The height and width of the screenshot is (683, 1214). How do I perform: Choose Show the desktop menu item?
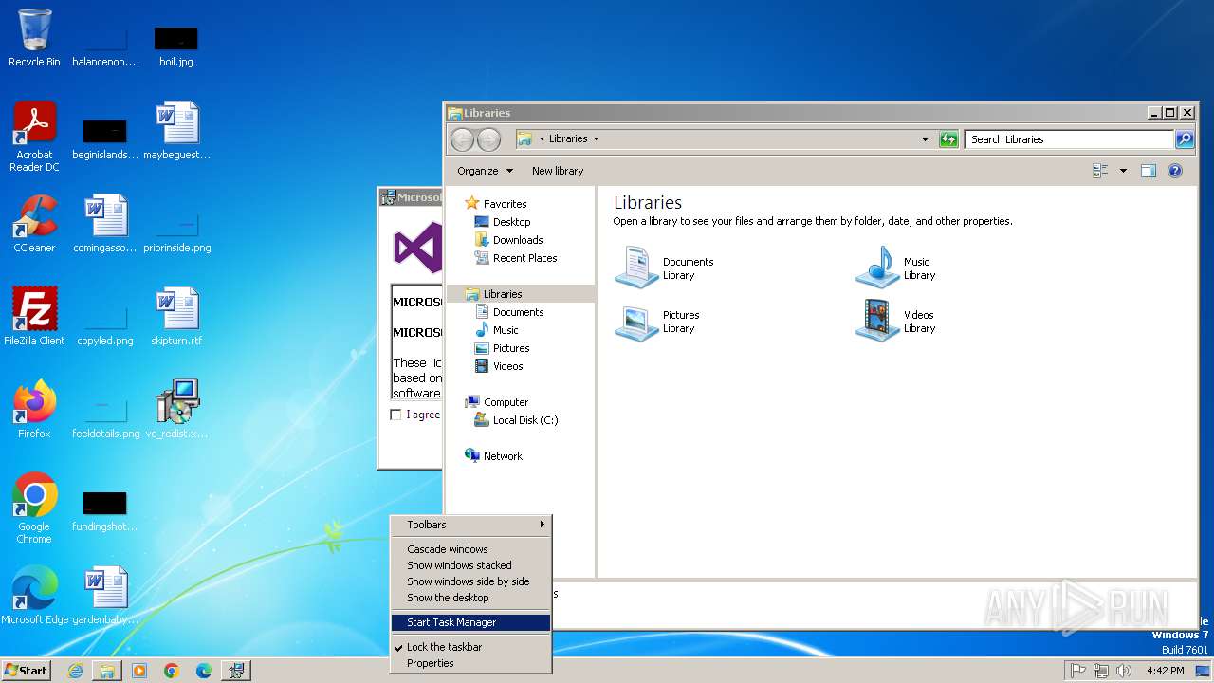[x=470, y=598]
